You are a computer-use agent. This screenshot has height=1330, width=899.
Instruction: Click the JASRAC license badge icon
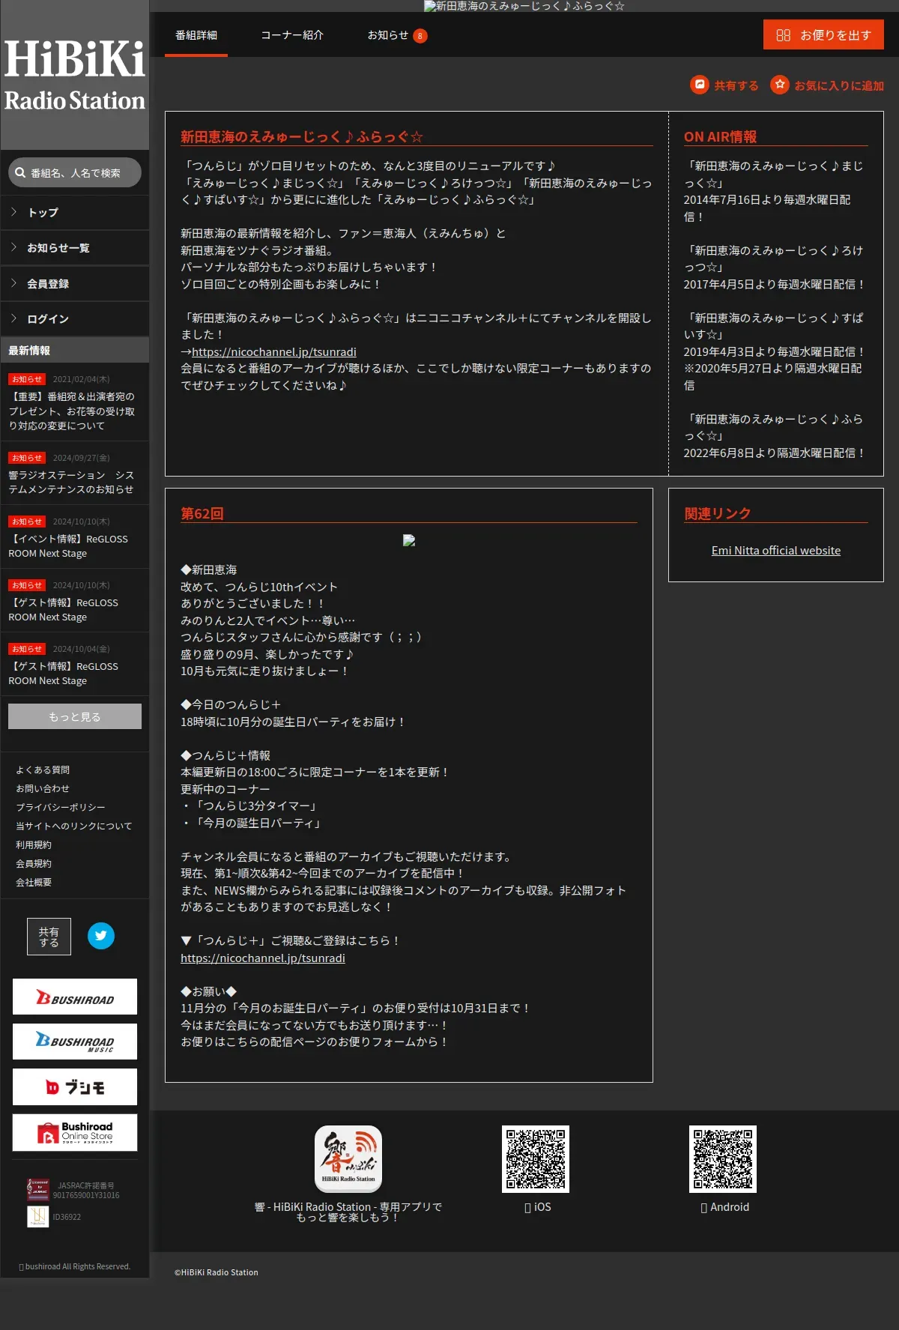(x=38, y=1190)
